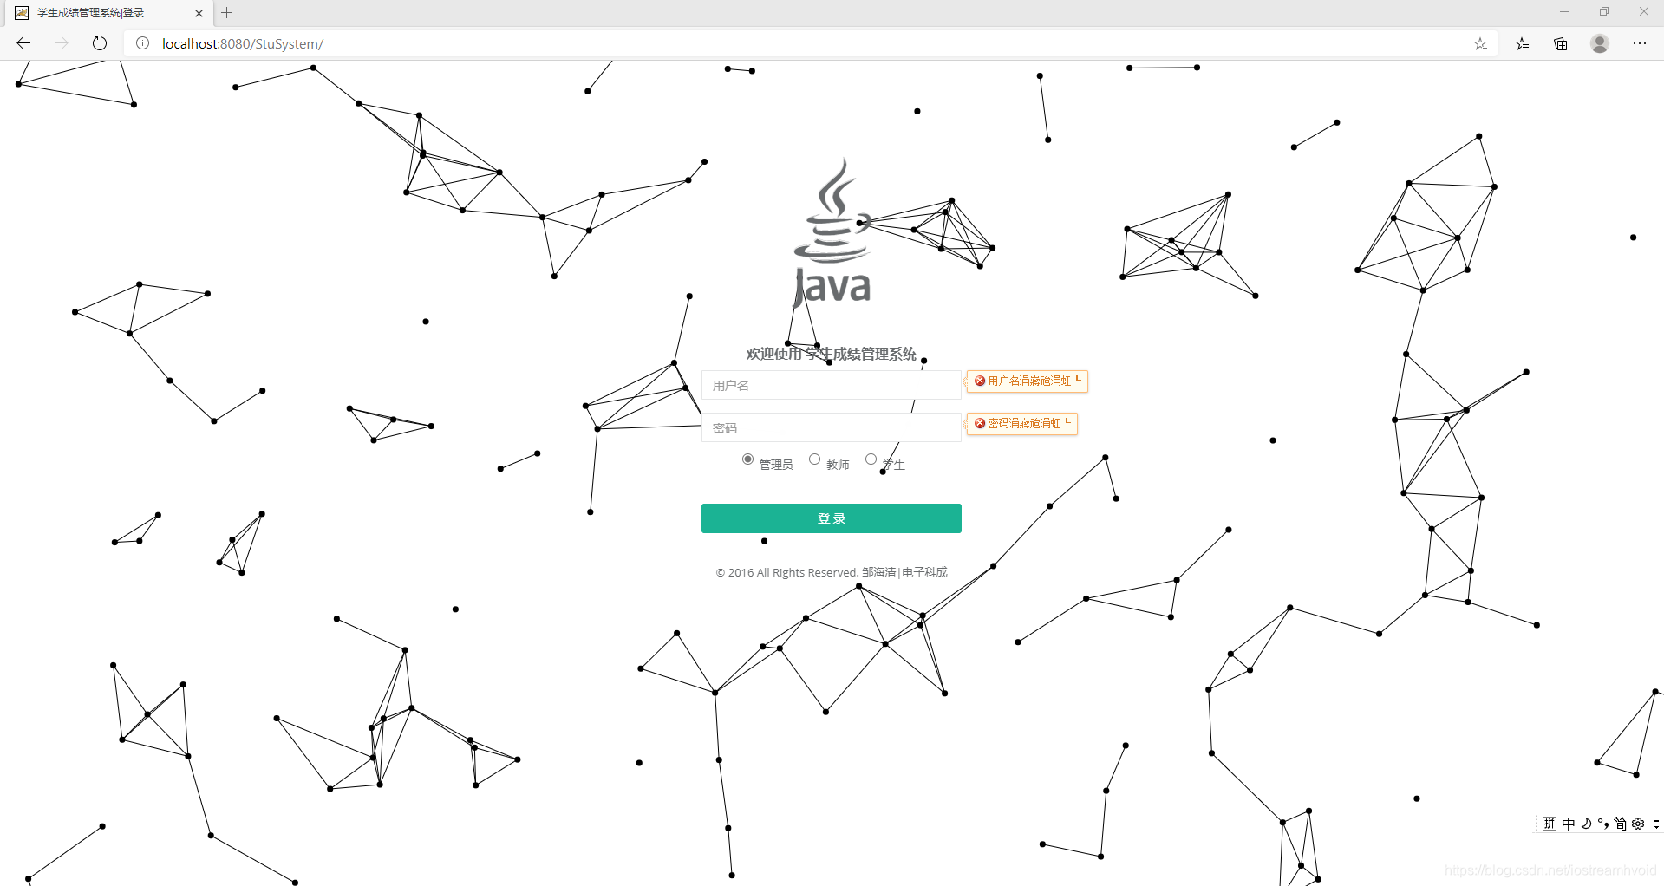Close the 学生成绩管理系统 tab
This screenshot has width=1664, height=886.
tap(199, 13)
